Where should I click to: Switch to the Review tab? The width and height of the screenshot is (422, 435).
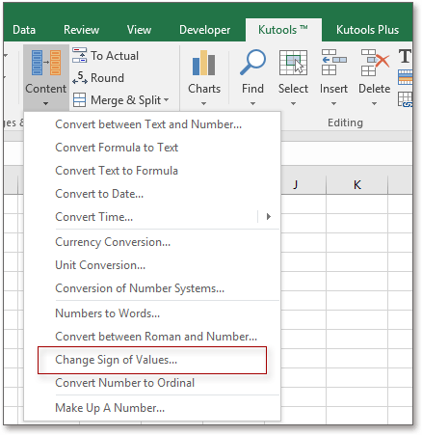pyautogui.click(x=81, y=30)
